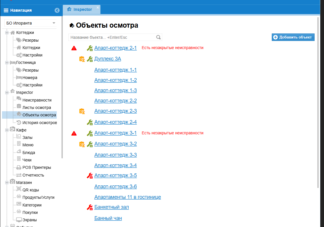Open the Апарт-коттедж 2-2 link
This screenshot has height=227, width=324.
click(x=116, y=101)
